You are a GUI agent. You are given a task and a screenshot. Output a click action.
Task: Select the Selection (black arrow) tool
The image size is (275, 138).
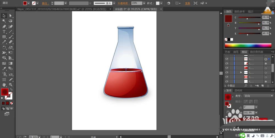point(4,16)
